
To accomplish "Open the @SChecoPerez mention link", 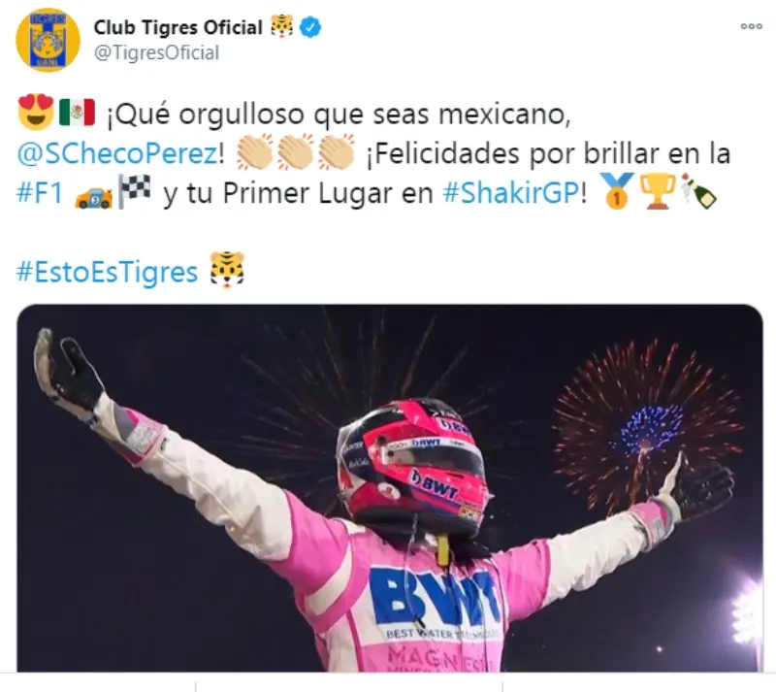I will point(117,153).
